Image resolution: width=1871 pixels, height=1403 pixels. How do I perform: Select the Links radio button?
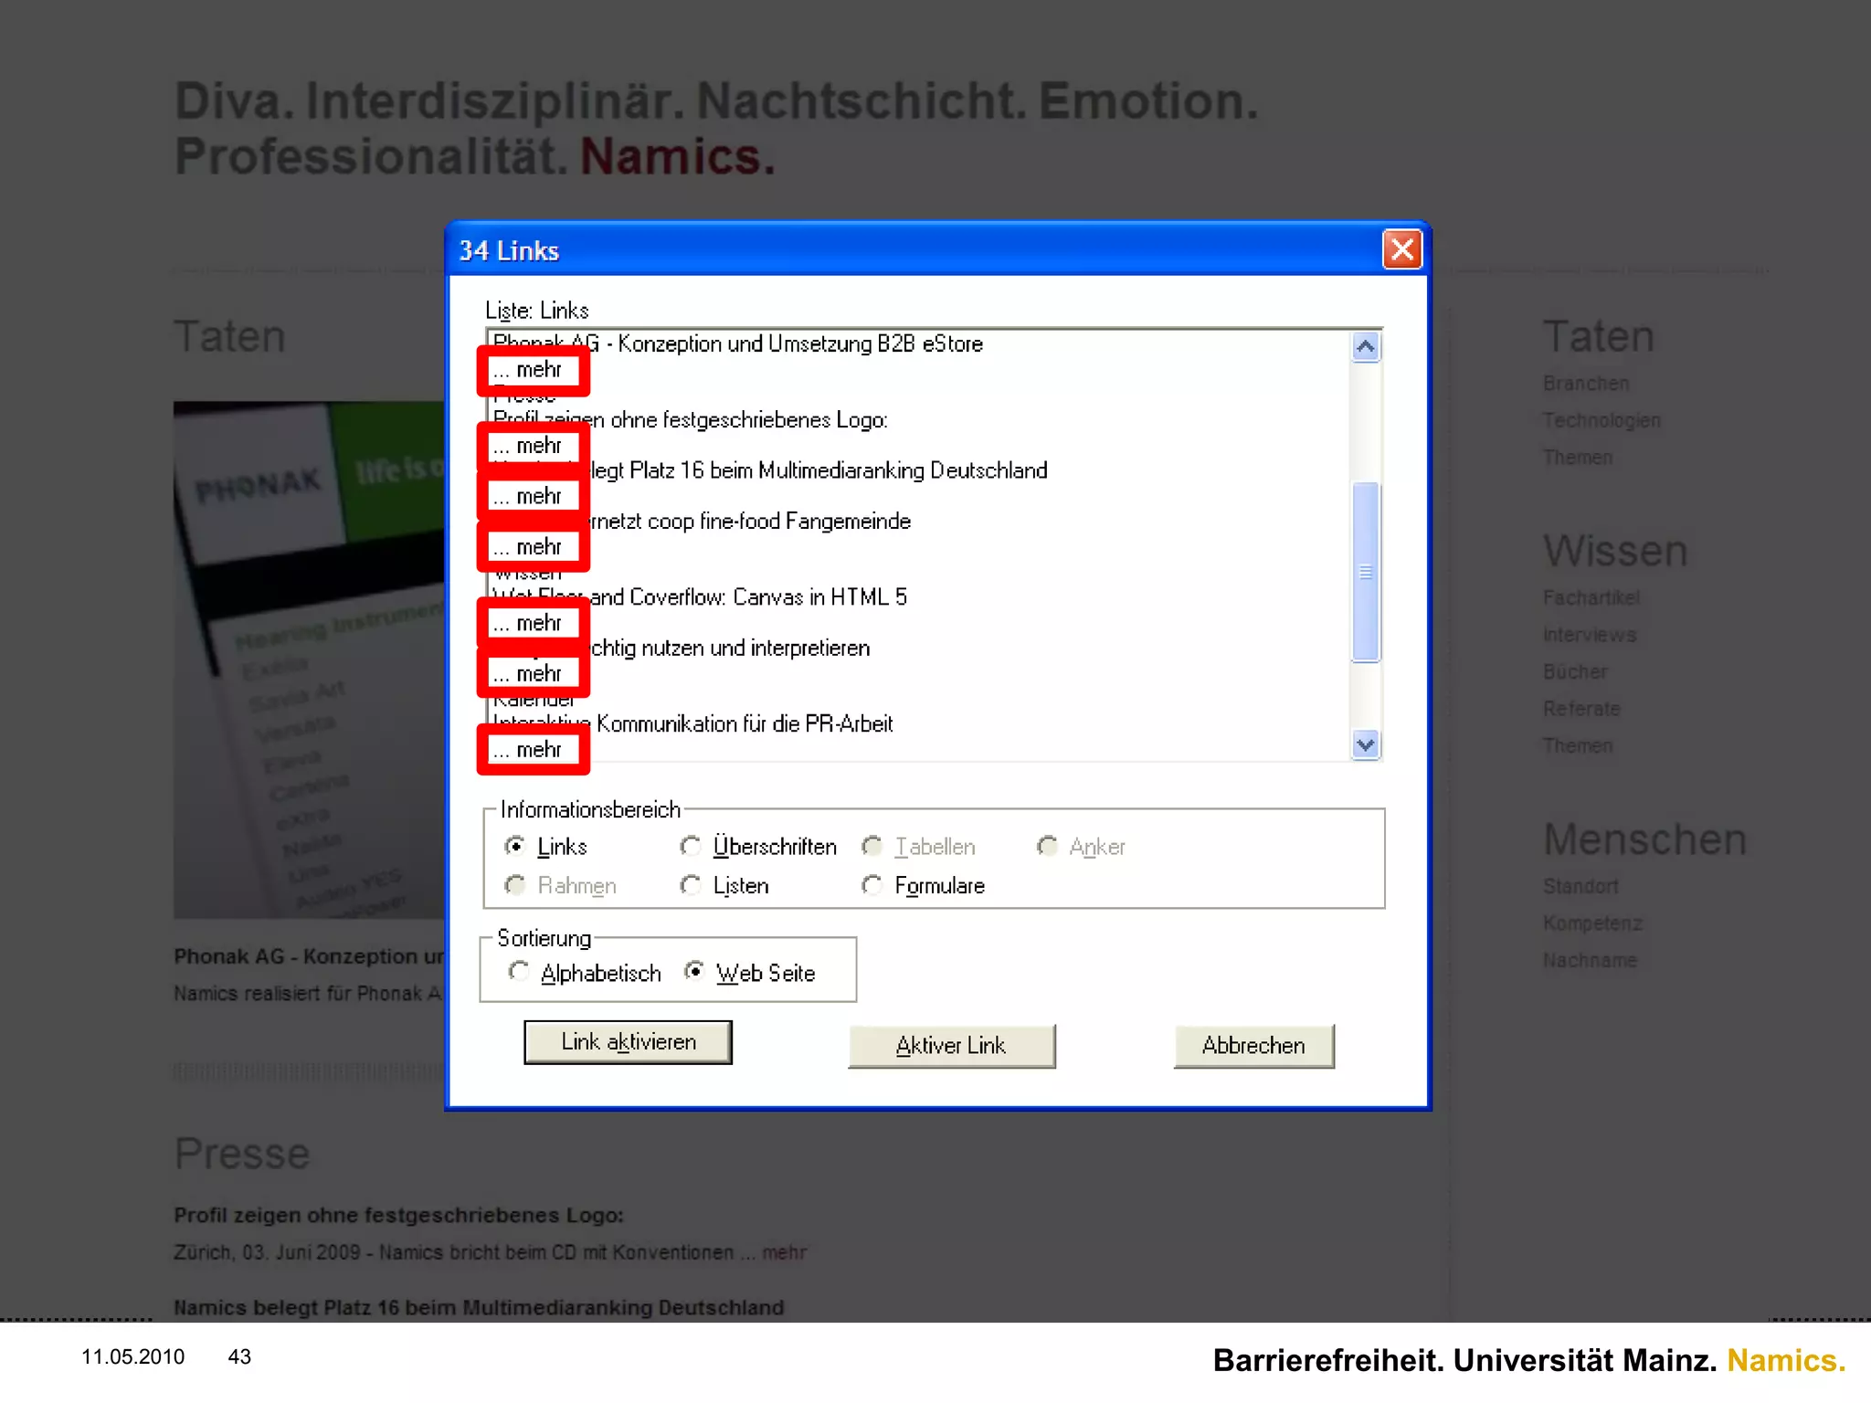(545, 847)
